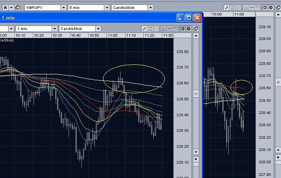Click the 11:00 time label in 1 min chart
This screenshot has height=178, width=281.
pyautogui.click(x=112, y=36)
